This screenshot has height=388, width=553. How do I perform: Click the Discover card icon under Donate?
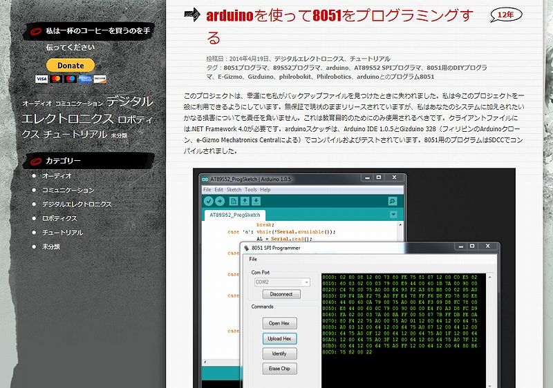pyautogui.click(x=100, y=79)
